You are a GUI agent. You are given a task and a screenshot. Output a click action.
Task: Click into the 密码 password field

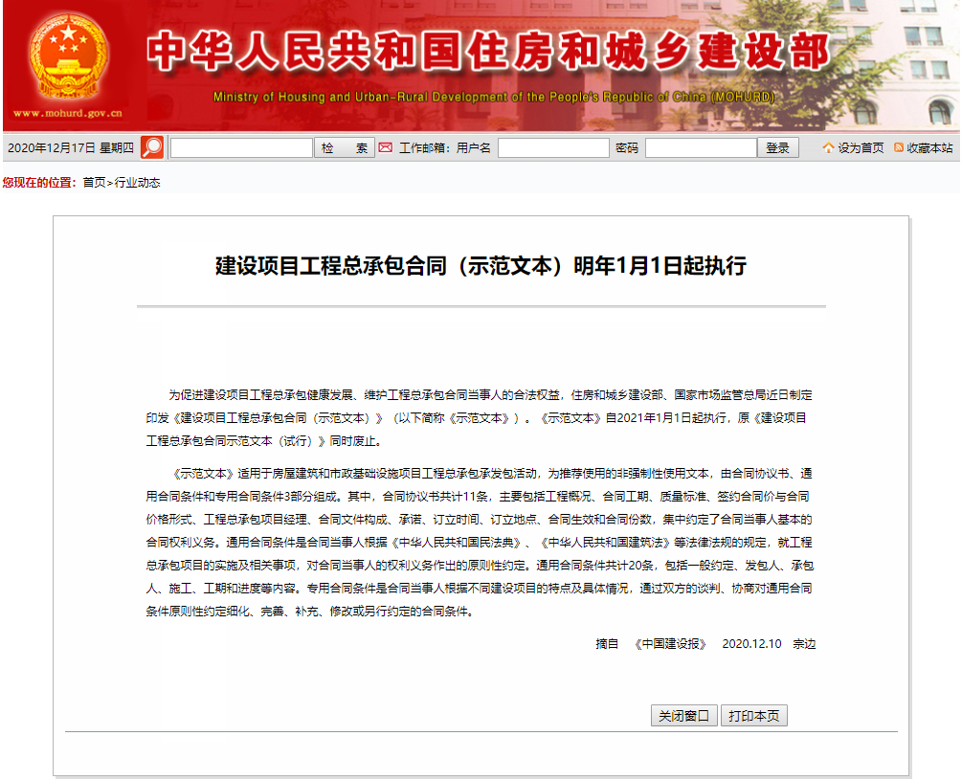701,148
